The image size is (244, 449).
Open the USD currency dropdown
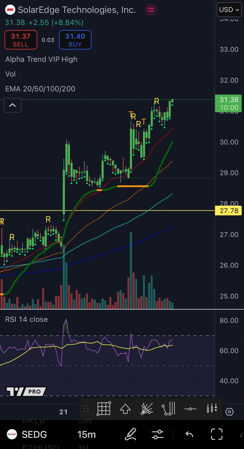tap(229, 10)
